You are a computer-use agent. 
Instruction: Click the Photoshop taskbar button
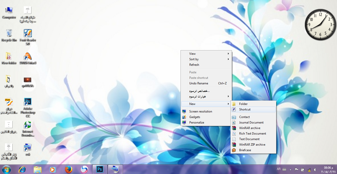[x=100, y=169]
